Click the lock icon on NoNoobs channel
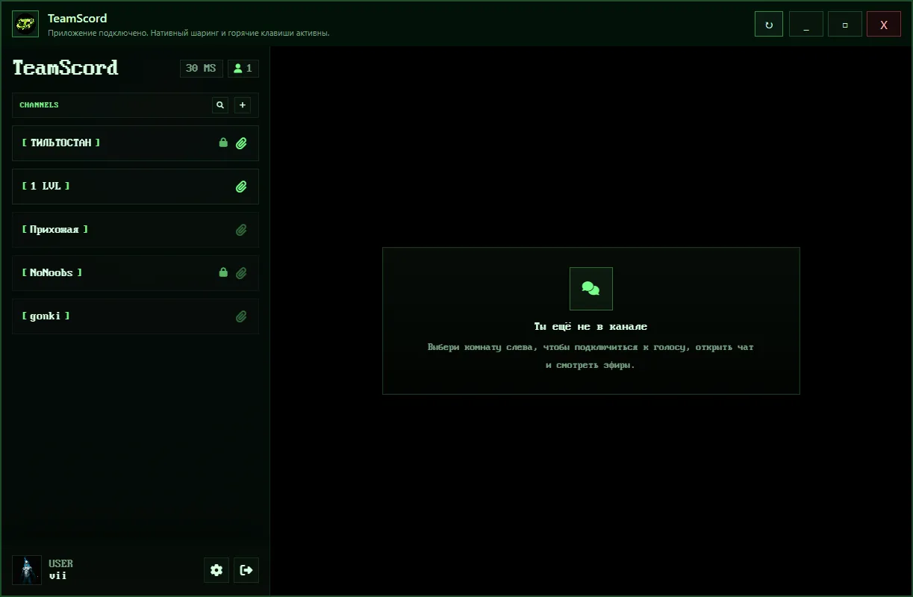 [223, 272]
